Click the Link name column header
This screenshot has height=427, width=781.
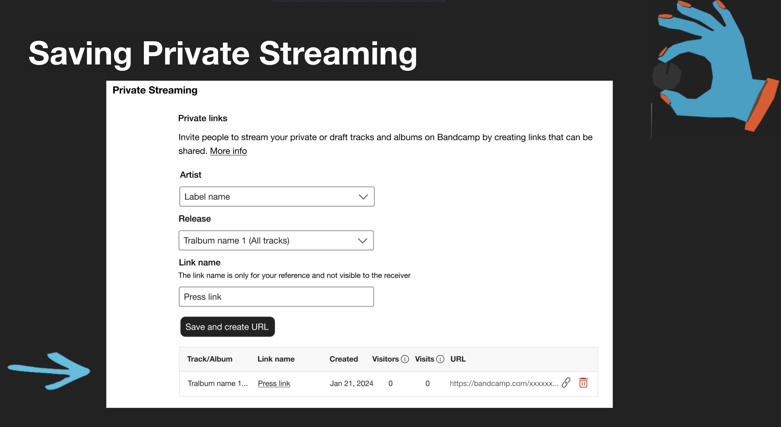click(276, 359)
